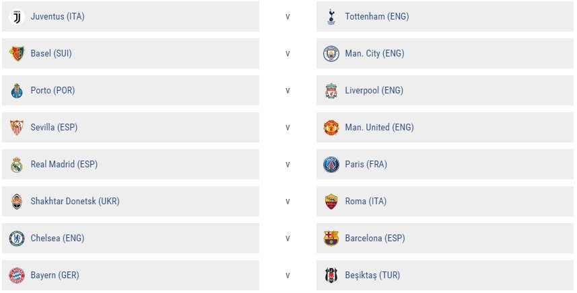Viewport: 577px width, 293px height.
Task: Click the Juventus club crest icon
Action: 17,17
